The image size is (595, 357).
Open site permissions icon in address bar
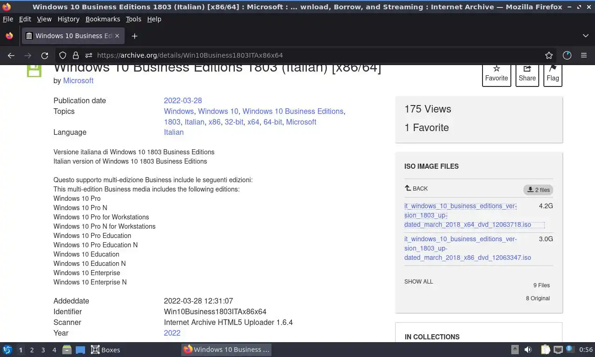(x=89, y=55)
